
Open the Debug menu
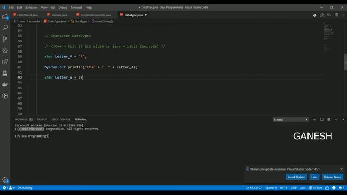click(x=63, y=8)
